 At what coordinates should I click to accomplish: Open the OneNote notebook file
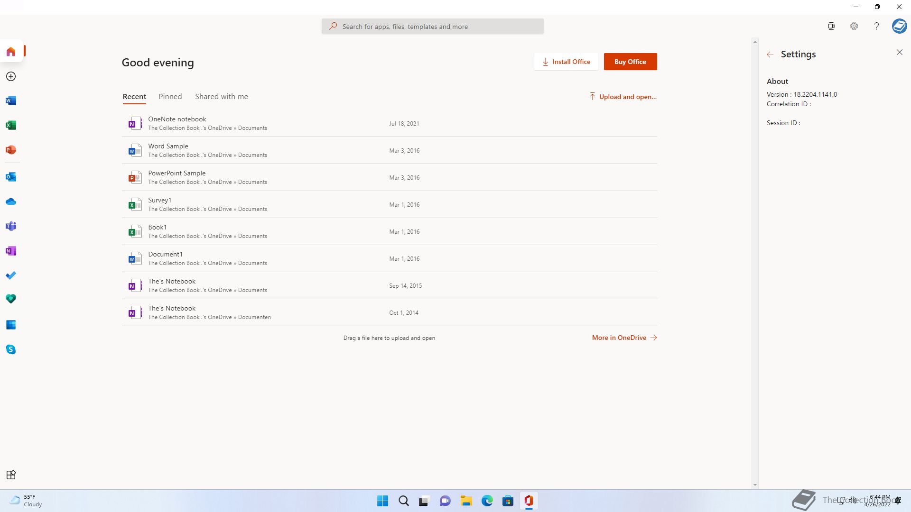click(x=389, y=123)
